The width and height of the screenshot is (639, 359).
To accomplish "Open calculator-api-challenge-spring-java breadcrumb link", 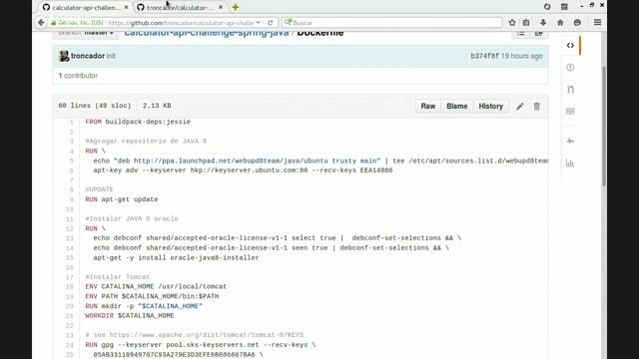I will coord(207,33).
